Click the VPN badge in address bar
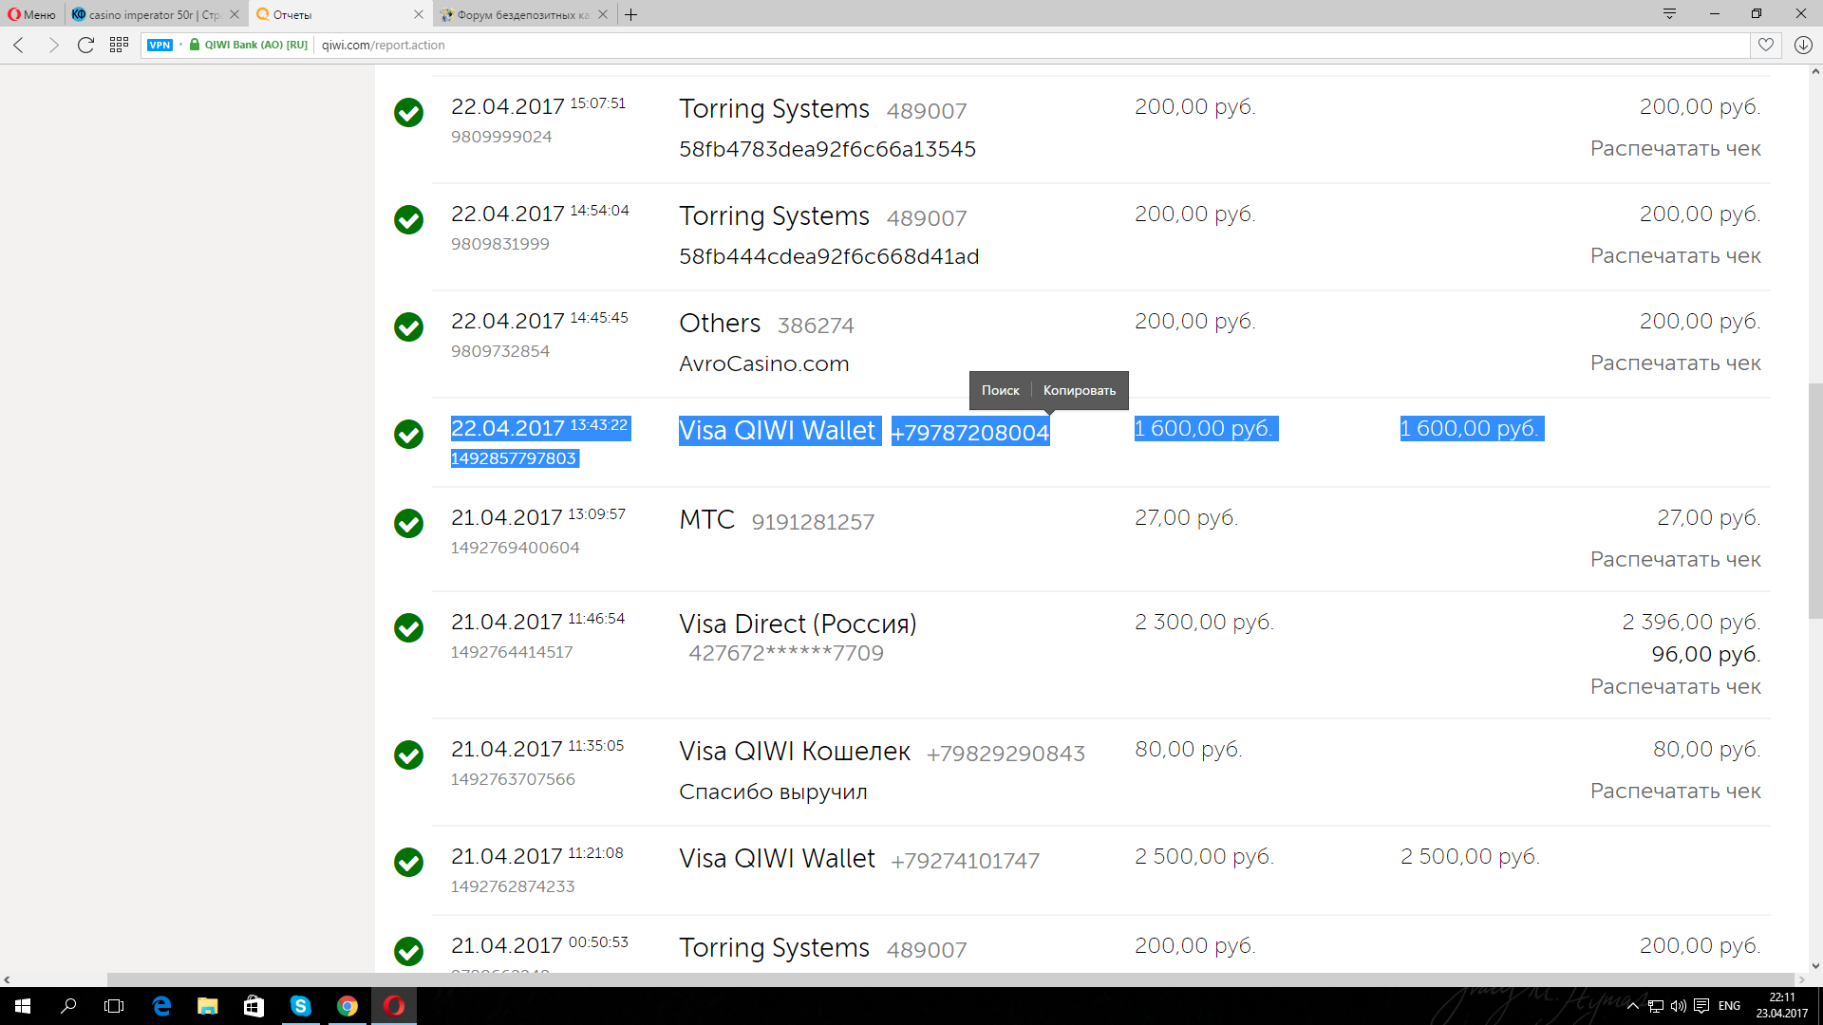The image size is (1823, 1025). [x=160, y=45]
